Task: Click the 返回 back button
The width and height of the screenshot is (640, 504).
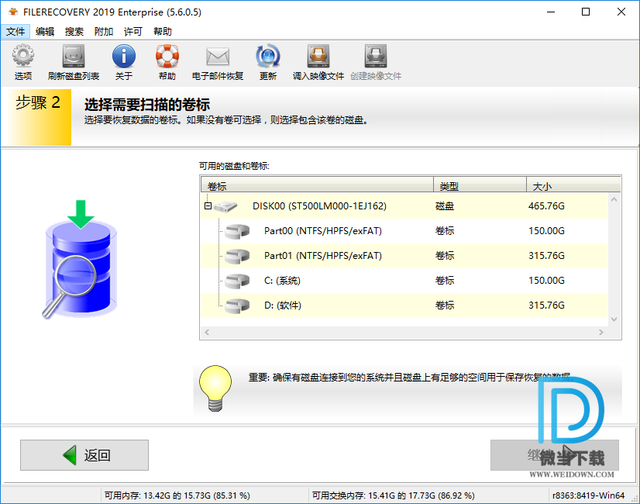Action: 84,455
